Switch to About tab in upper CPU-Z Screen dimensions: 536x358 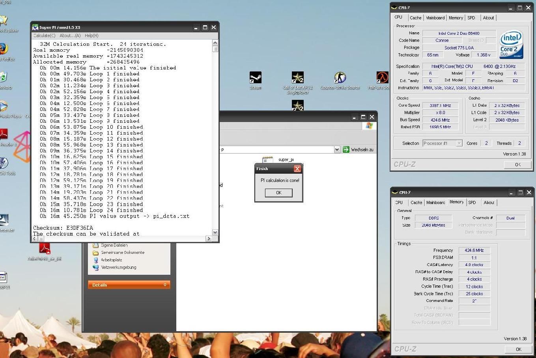tap(488, 18)
